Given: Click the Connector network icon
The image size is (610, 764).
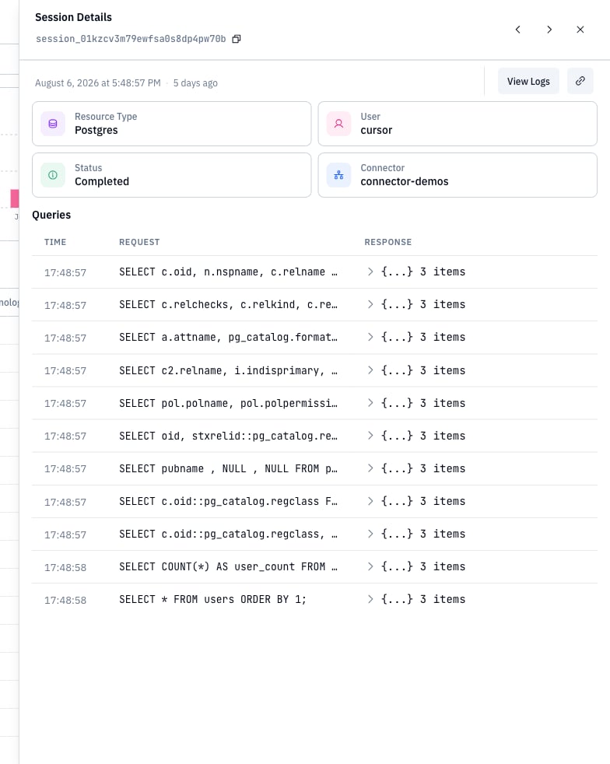Looking at the screenshot, I should pyautogui.click(x=338, y=175).
